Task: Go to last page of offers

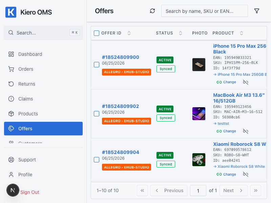Action: click(256, 190)
